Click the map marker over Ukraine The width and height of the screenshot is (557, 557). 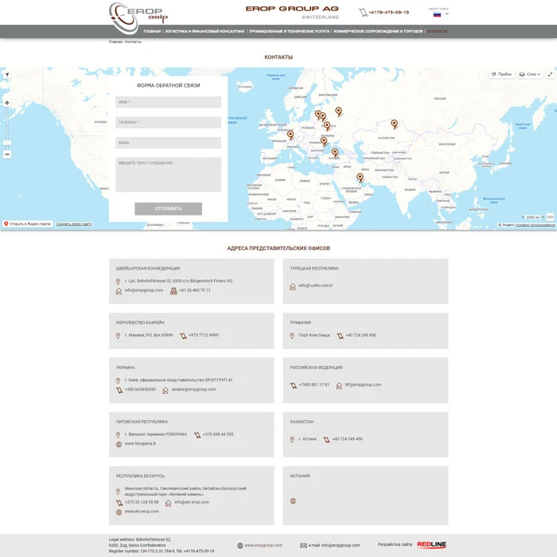point(327,126)
